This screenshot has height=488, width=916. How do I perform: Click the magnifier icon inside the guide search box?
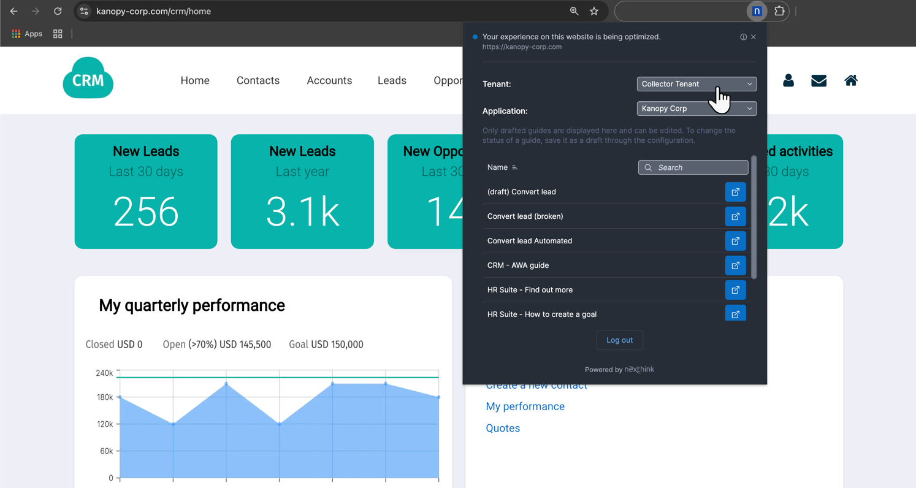[648, 167]
